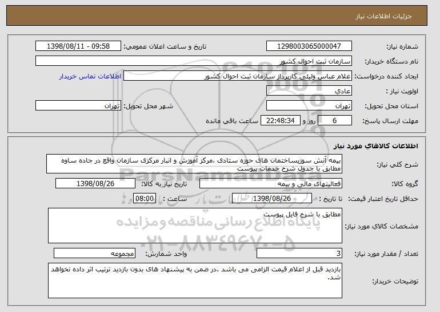Click the label نام دستگاه خریدار
Screen dimensions: 440x312
point(391,62)
